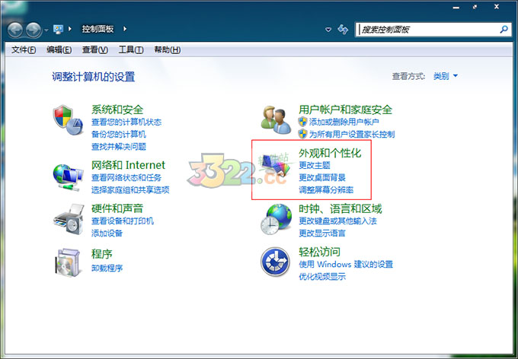Click the search magnifier icon
518x359 pixels.
pos(504,30)
